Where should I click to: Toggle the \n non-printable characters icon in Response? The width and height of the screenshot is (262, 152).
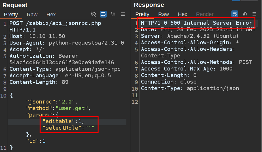point(244,14)
